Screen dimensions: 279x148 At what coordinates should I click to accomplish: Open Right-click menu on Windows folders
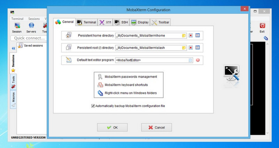click(x=130, y=93)
